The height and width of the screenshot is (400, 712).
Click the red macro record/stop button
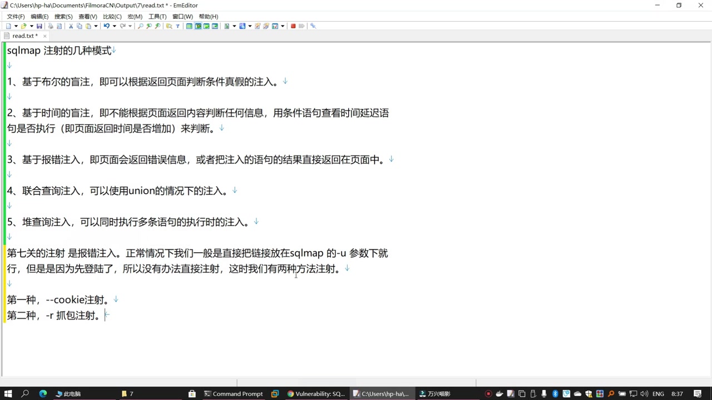(x=293, y=26)
